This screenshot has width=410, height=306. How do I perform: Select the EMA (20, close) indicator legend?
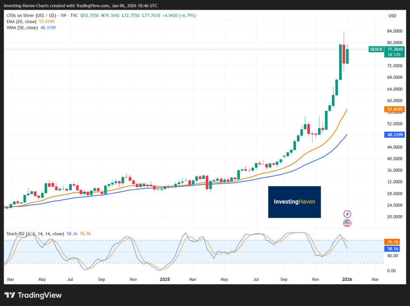(21, 22)
